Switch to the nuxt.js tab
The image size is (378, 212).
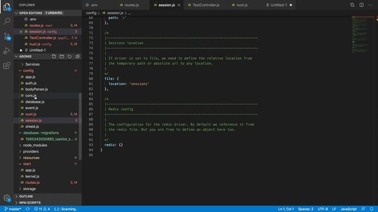pos(242,5)
